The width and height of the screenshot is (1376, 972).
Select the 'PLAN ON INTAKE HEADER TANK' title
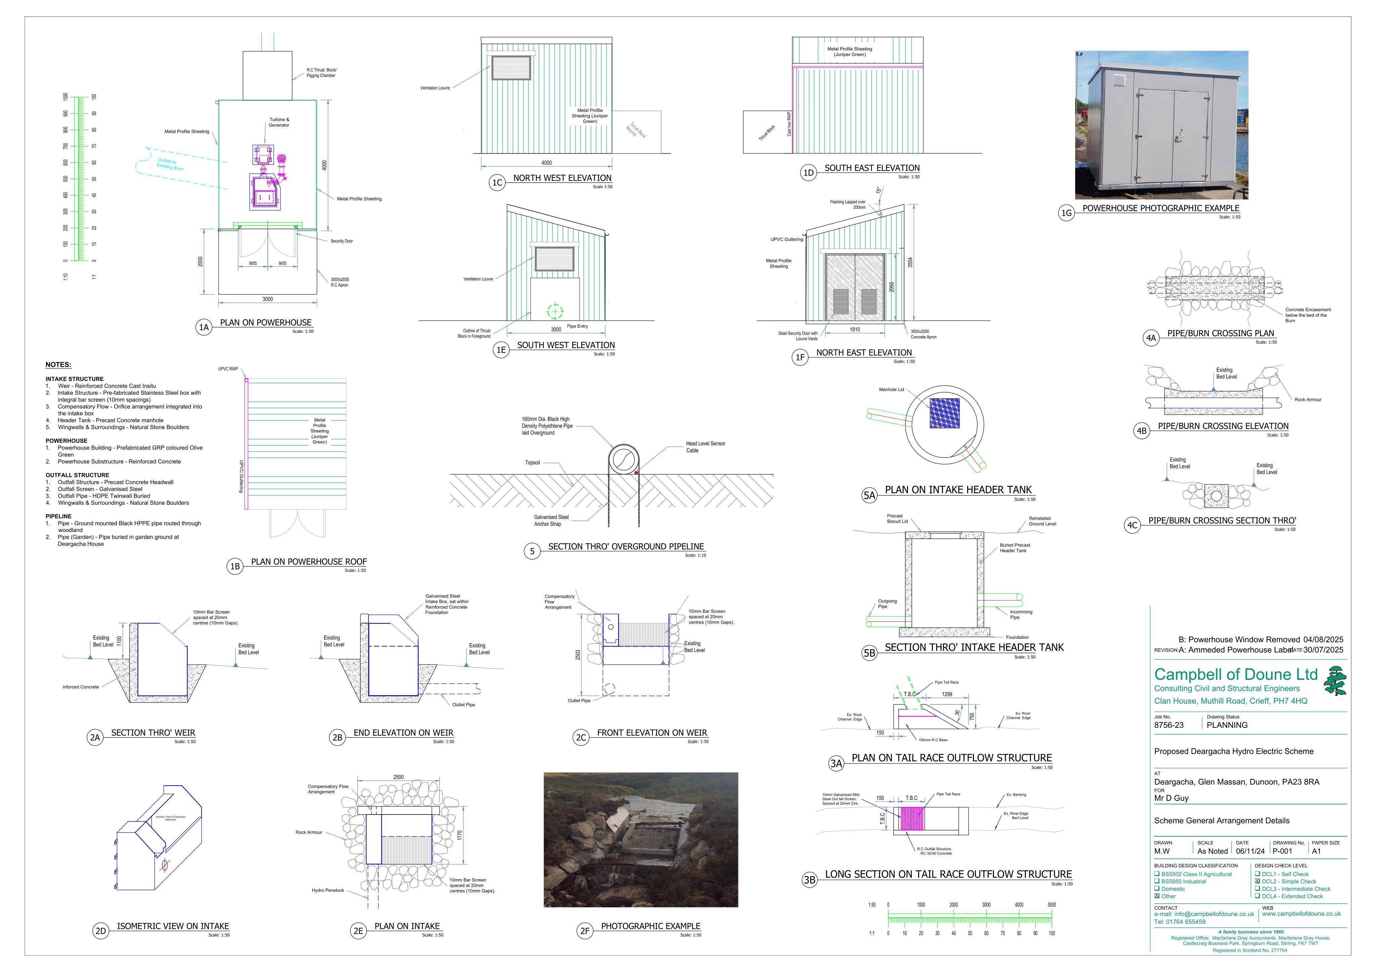tap(958, 490)
